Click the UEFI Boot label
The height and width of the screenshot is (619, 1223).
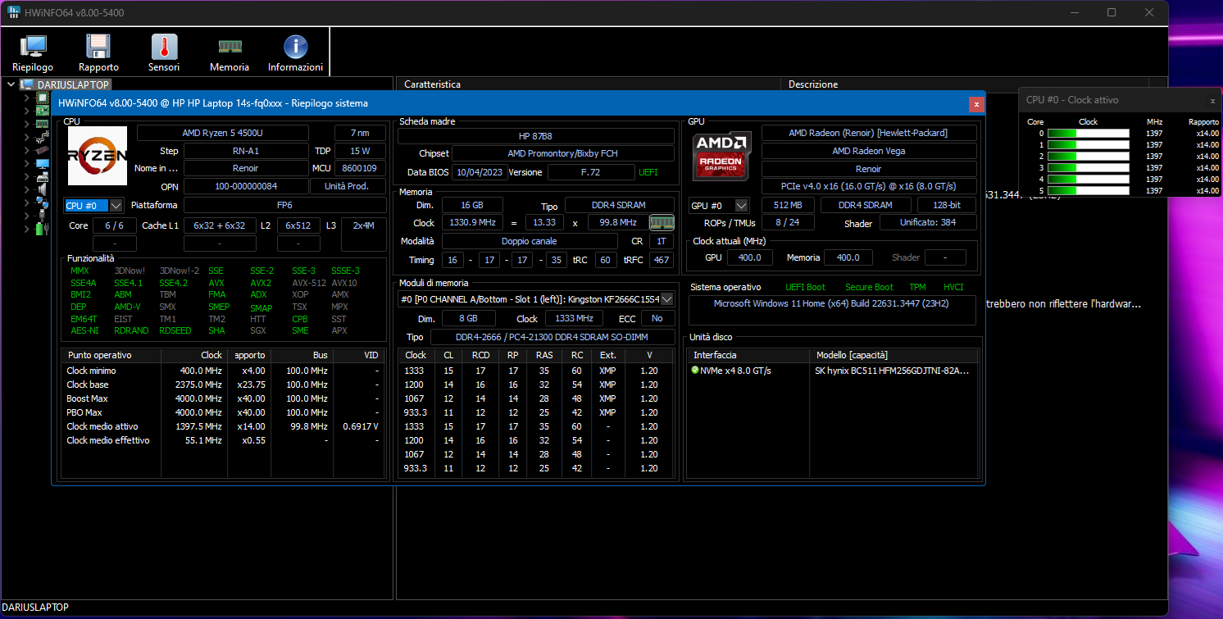(805, 287)
